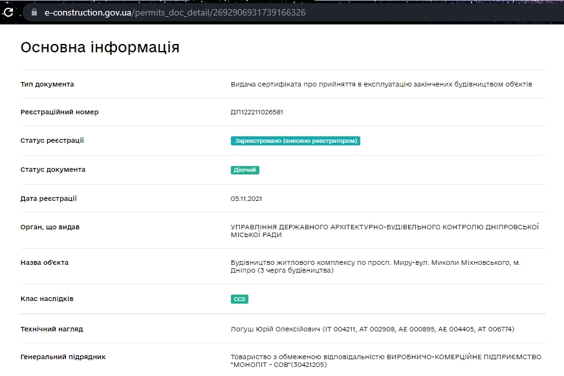This screenshot has height=376, width=564.
Task: Open site info via the padlock icon
Action: [34, 12]
